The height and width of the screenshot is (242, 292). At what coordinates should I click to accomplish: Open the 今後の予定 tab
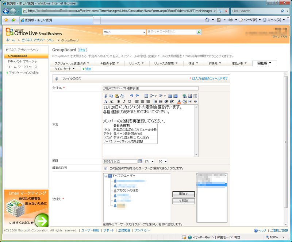pyautogui.click(x=109, y=63)
